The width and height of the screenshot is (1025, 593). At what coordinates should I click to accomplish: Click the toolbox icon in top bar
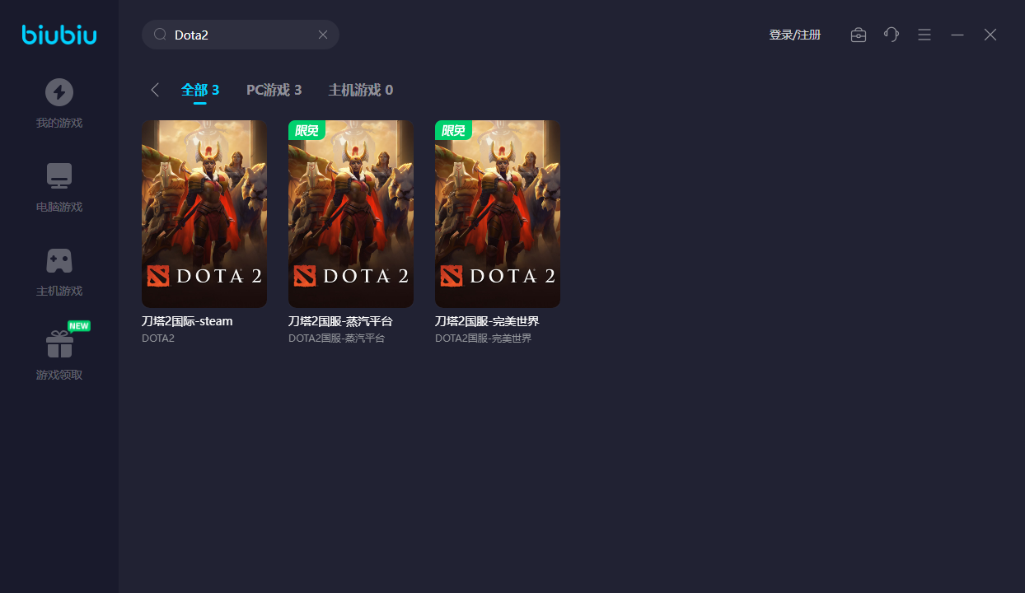[x=859, y=35]
